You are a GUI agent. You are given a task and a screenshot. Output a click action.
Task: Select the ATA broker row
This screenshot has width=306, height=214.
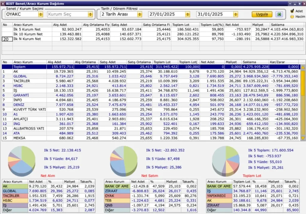pos(150,133)
